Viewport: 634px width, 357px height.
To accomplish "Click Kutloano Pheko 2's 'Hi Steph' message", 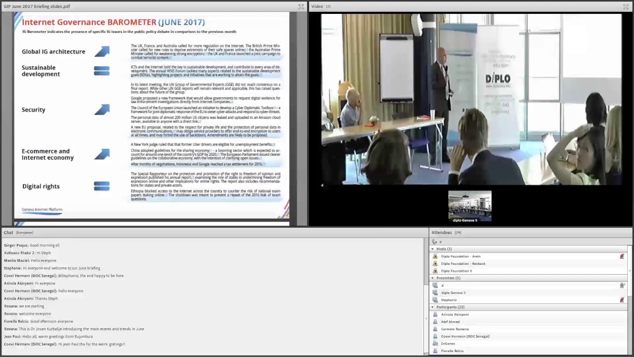I will [27, 253].
